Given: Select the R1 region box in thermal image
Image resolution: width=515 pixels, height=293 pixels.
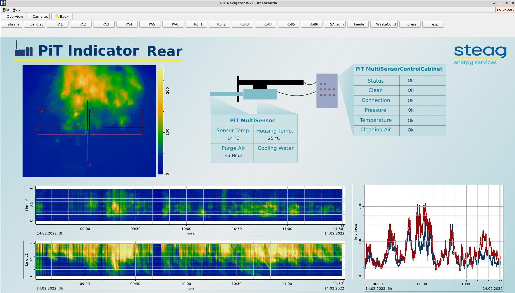Looking at the screenshot, I should tap(115, 122).
